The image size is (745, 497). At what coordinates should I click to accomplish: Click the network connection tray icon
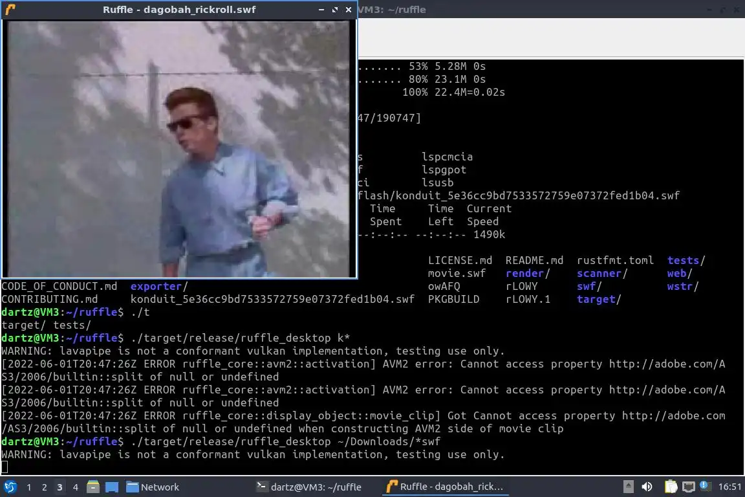click(x=689, y=487)
